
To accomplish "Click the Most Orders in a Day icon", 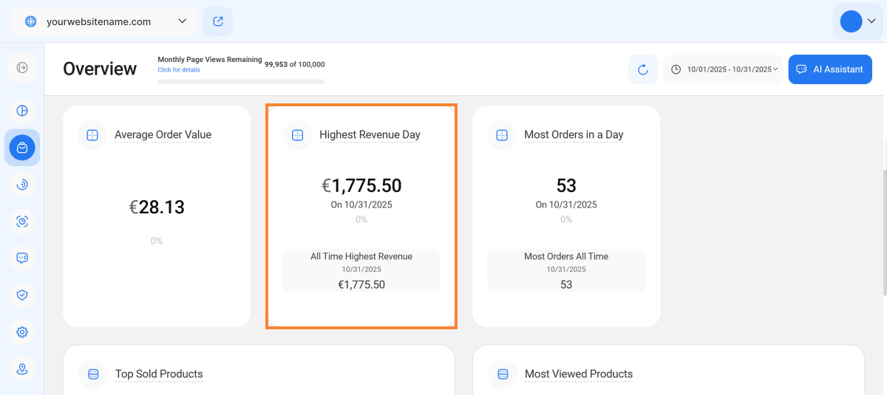I will click(502, 135).
